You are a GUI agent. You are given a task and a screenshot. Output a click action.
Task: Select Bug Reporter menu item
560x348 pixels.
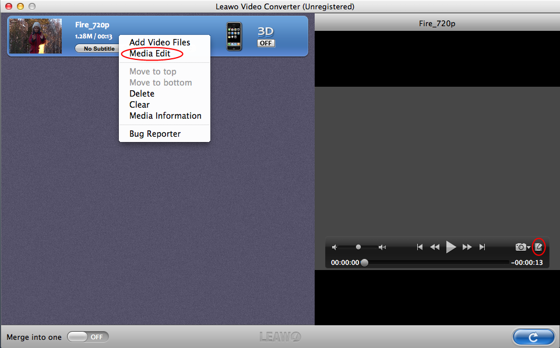pyautogui.click(x=155, y=134)
